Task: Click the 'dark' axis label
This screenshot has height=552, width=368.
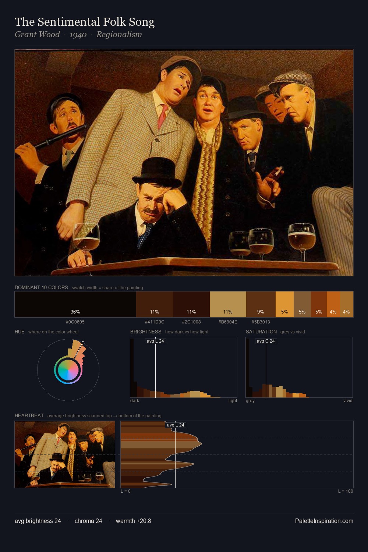Action: 135,401
